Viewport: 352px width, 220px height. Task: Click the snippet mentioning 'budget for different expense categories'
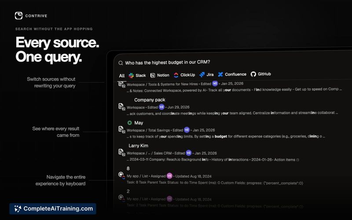point(226,136)
